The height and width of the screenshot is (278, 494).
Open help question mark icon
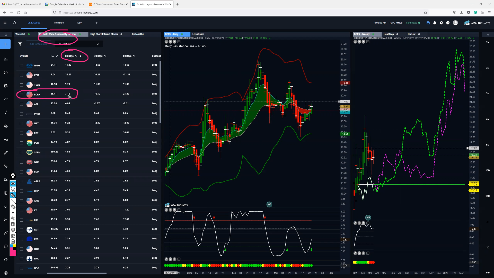tap(448, 23)
